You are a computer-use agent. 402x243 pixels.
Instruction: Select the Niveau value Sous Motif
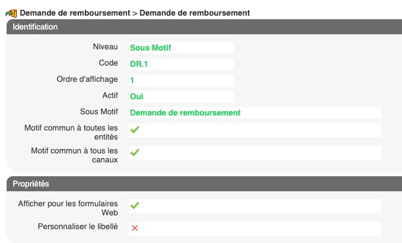[x=151, y=48]
